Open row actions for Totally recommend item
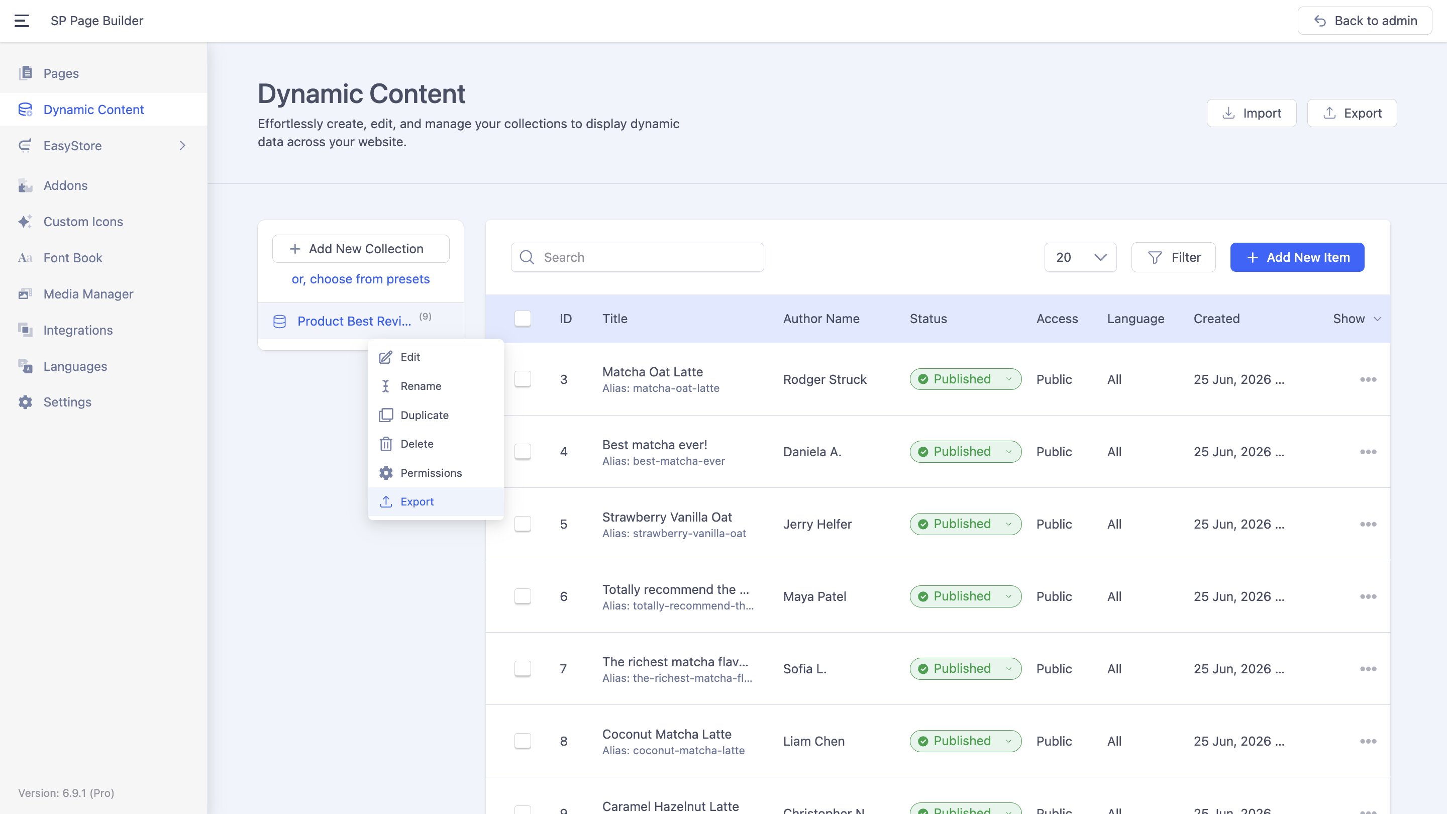The image size is (1447, 814). [1368, 596]
